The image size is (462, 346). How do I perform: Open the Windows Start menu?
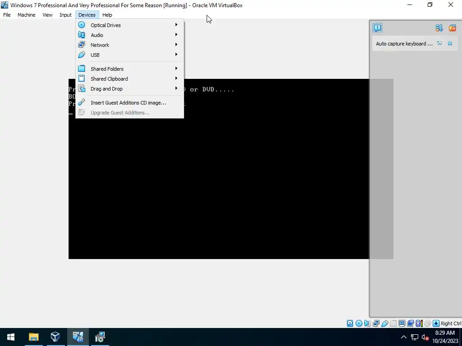(x=11, y=337)
